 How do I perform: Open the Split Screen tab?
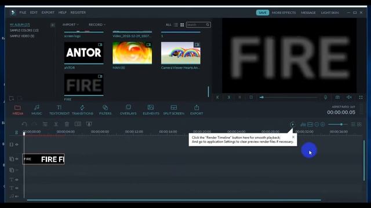174,110
